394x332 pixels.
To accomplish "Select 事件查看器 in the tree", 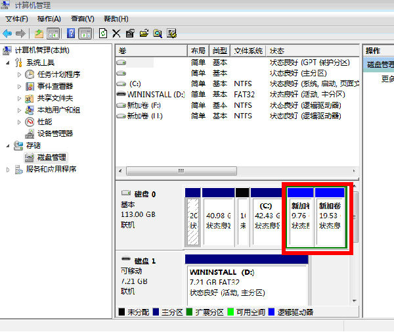I will [x=55, y=86].
